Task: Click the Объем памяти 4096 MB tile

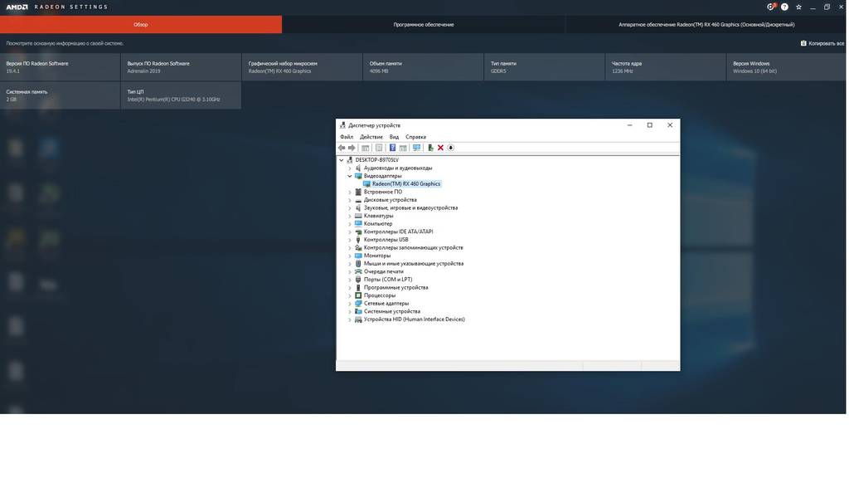Action: [x=424, y=67]
